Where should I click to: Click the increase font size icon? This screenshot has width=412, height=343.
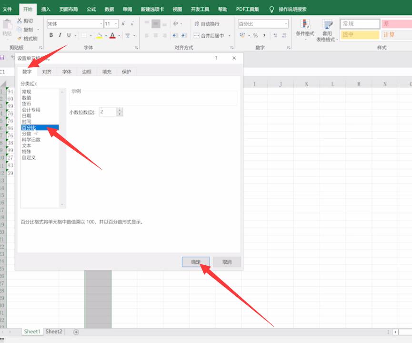[123, 24]
